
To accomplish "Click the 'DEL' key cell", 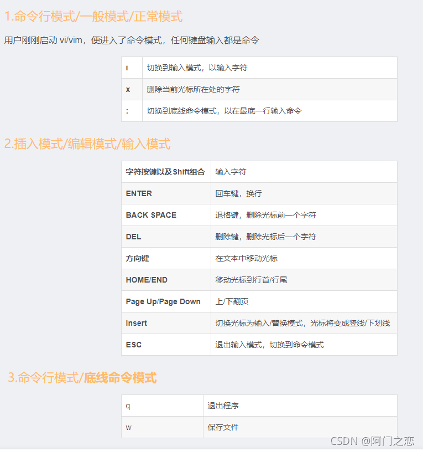I will point(166,237).
